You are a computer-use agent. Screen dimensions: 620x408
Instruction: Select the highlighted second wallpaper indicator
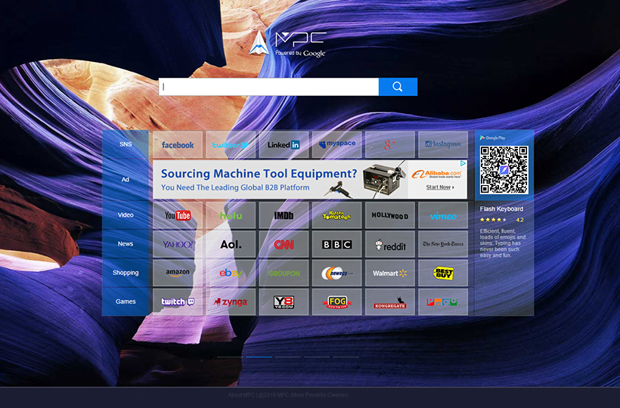(259, 357)
